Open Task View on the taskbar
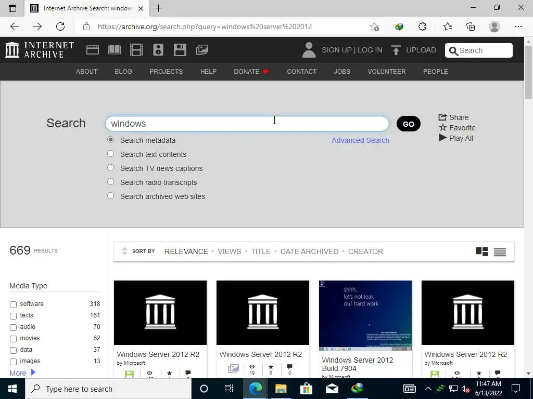 click(229, 389)
